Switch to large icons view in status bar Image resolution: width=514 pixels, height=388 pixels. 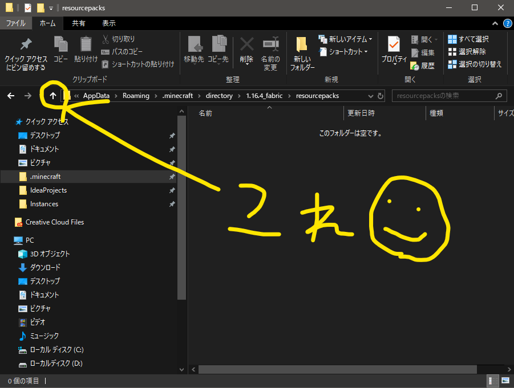[x=505, y=381]
